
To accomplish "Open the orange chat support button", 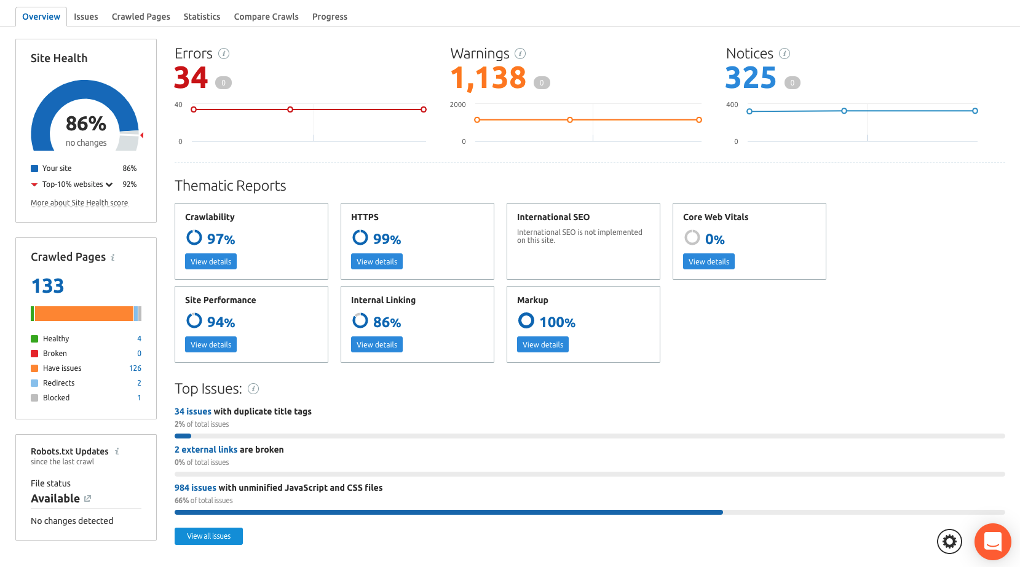I will tap(993, 542).
